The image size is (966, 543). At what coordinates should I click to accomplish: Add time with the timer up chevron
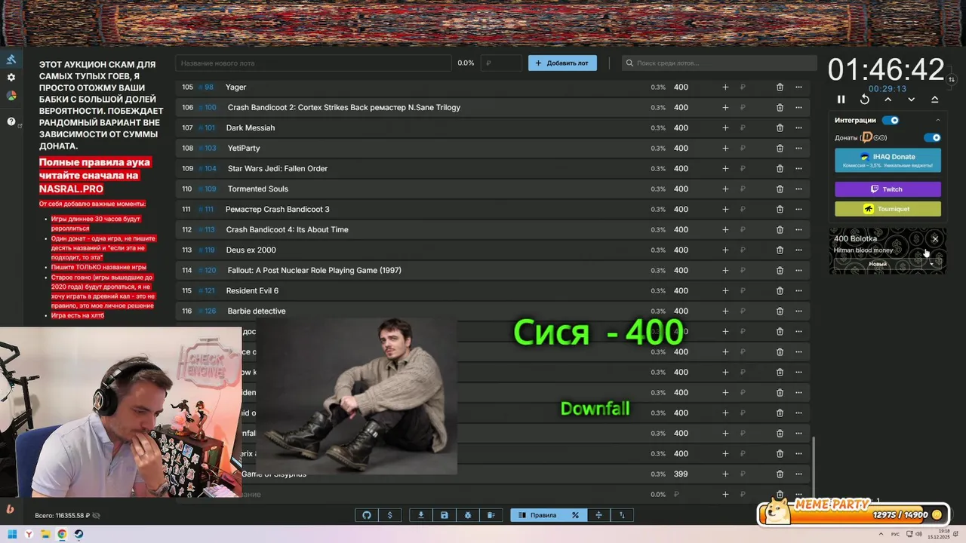click(x=888, y=100)
